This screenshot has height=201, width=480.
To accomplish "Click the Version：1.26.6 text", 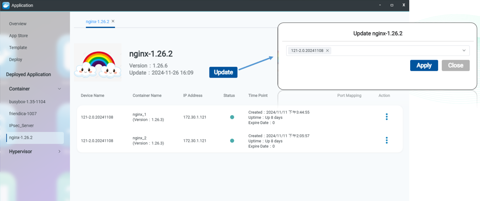I will coord(148,66).
